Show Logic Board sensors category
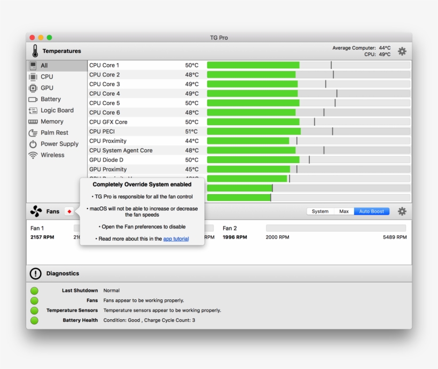 click(57, 110)
